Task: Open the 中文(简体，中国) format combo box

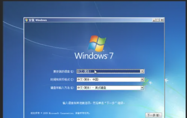Action: [x=110, y=79]
